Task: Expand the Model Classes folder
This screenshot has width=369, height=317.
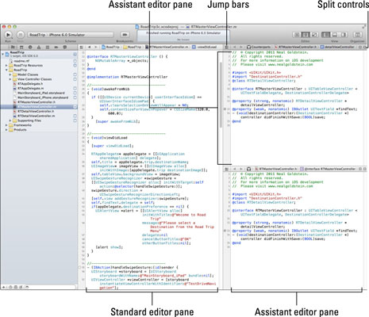Action: click(x=10, y=74)
